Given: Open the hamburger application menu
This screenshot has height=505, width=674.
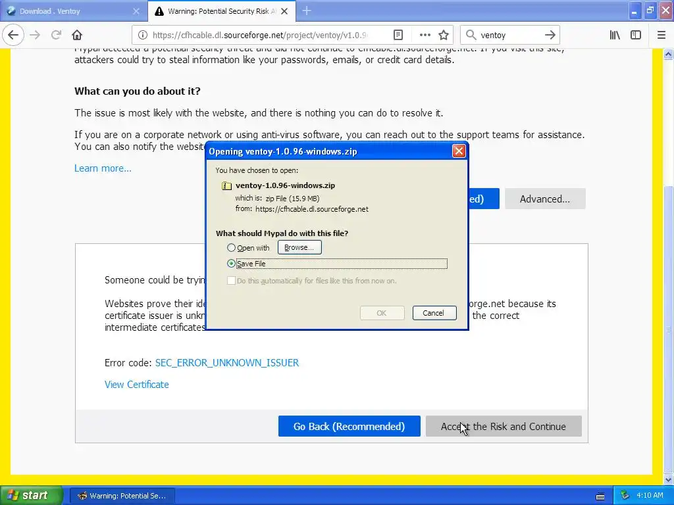Looking at the screenshot, I should click(x=661, y=35).
